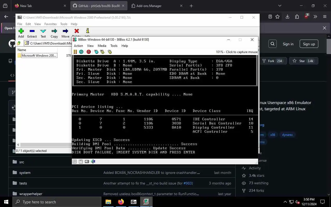
Task: Click the hard disk status icon in 86Box
Action: 87,161
